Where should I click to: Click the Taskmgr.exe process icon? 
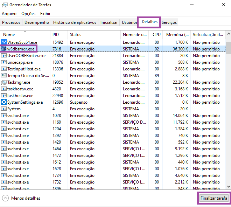coord(4,82)
